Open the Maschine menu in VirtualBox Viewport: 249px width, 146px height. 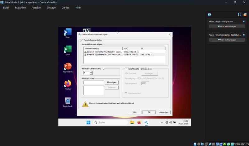(20, 7)
